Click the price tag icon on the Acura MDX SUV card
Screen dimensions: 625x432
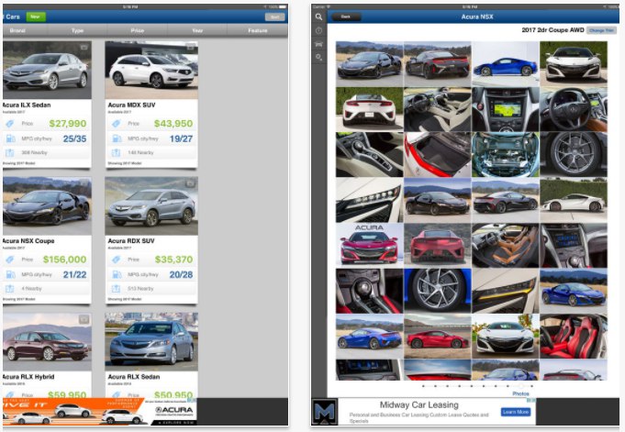point(116,124)
